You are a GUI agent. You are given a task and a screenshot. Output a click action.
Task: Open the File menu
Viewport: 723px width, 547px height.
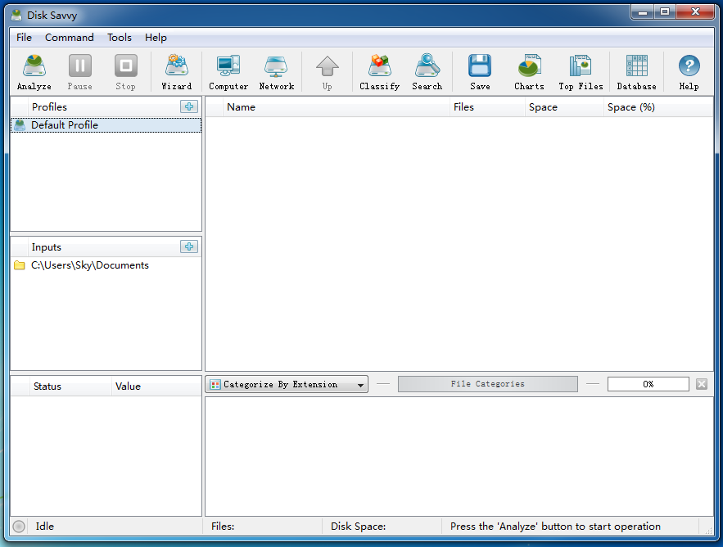pos(24,38)
